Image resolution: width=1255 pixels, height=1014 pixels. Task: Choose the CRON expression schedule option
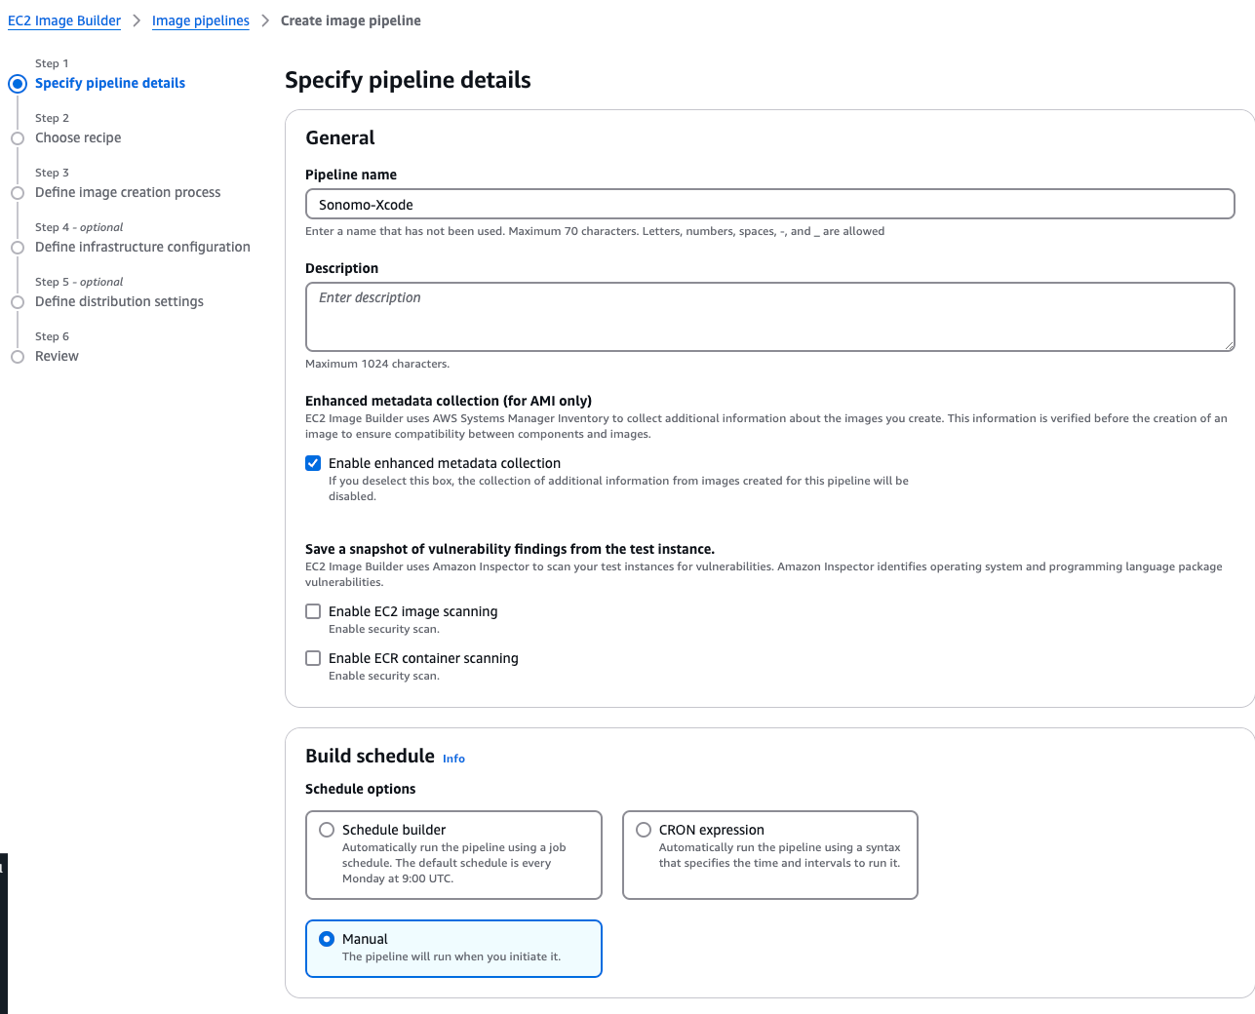(x=644, y=829)
